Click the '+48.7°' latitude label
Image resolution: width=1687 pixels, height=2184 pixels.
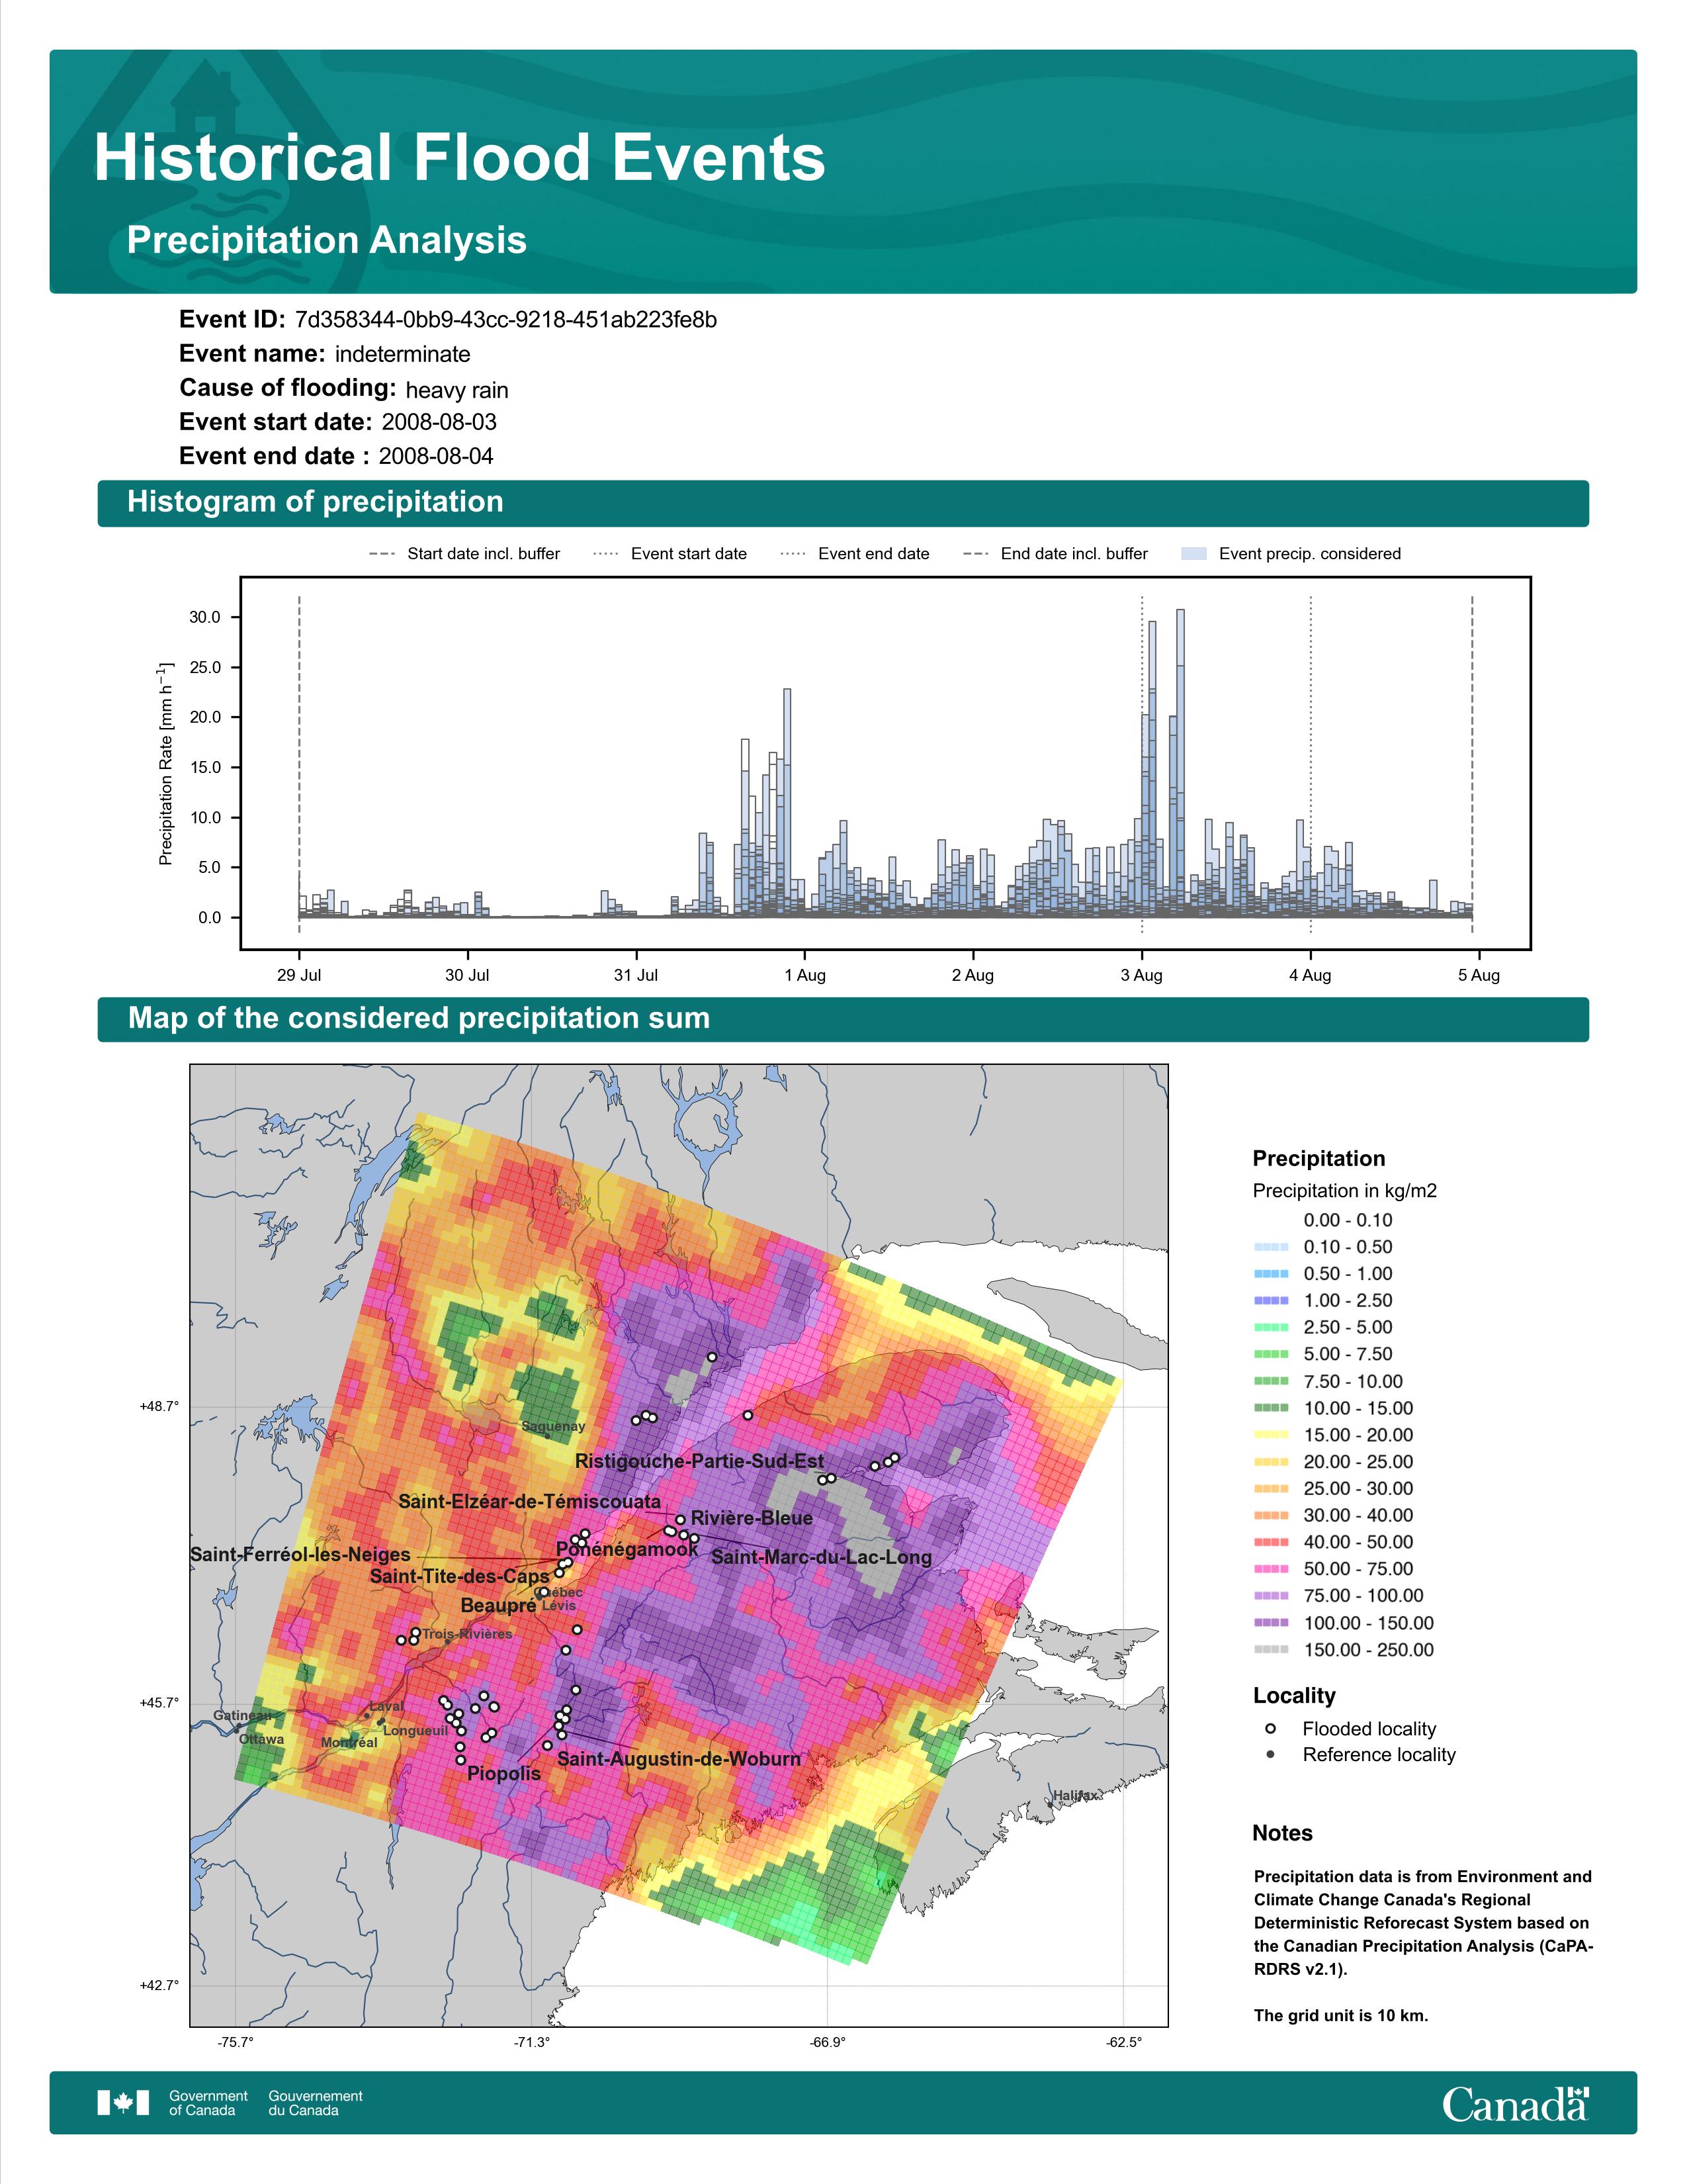pyautogui.click(x=159, y=1406)
